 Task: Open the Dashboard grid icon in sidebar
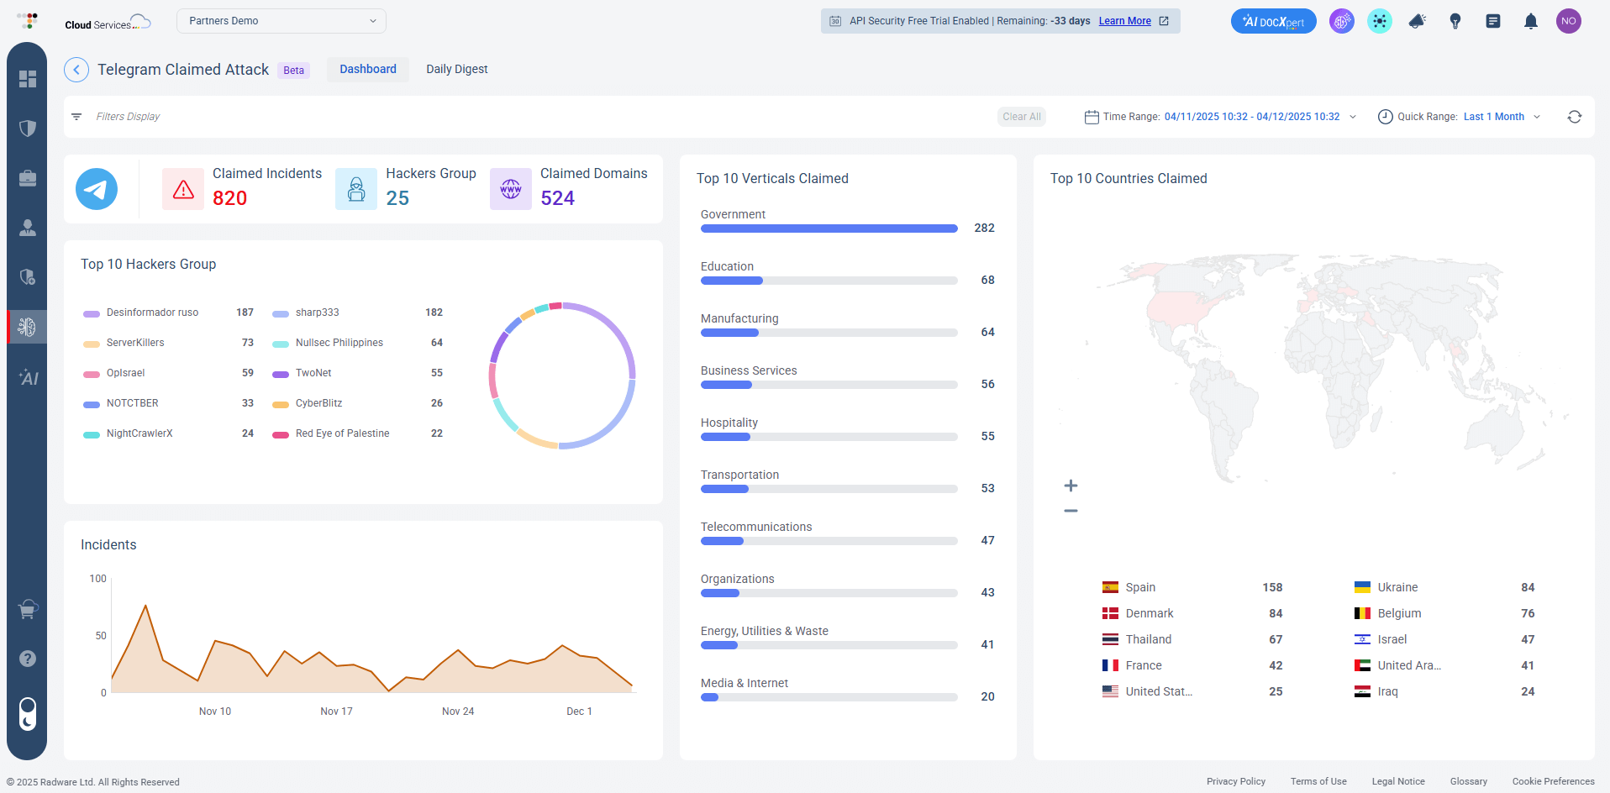pos(28,79)
